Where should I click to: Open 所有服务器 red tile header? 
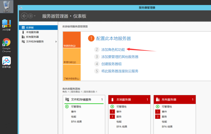(175, 99)
